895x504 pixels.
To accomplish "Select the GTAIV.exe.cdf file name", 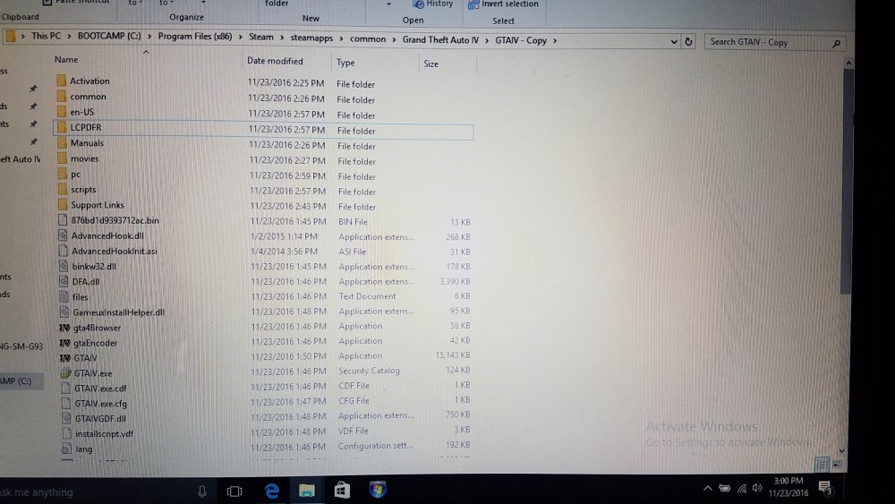I will point(100,389).
